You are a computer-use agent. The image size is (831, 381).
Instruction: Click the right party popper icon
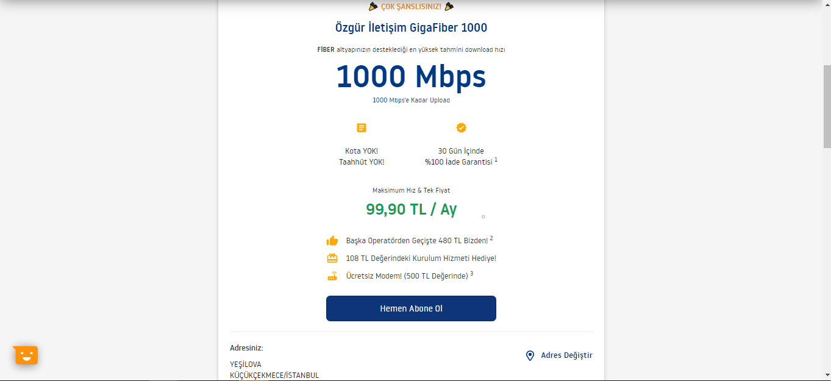449,7
